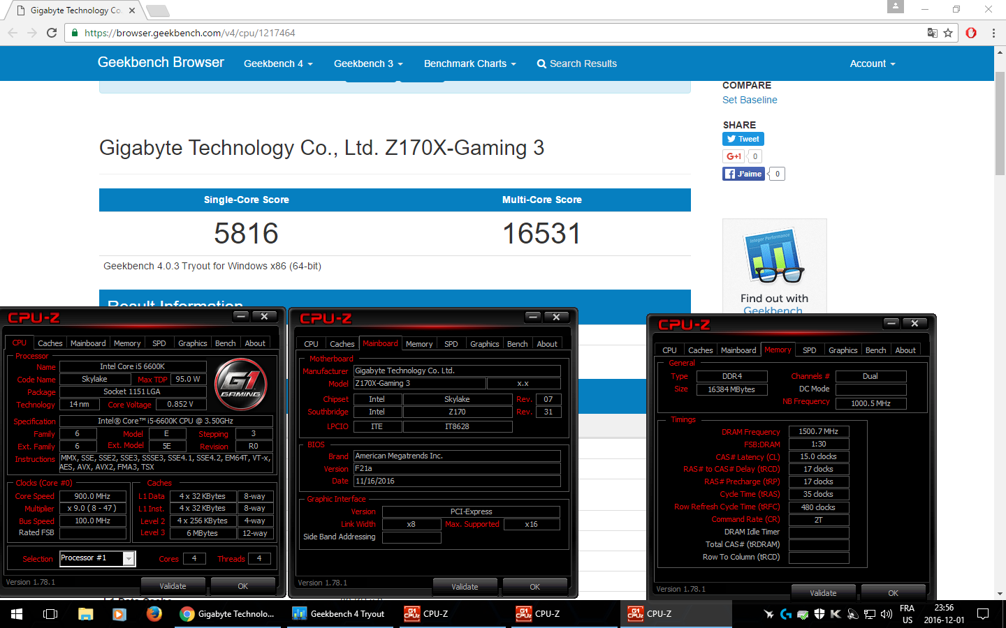Viewport: 1006px width, 628px height.
Task: Launch File Explorer from the taskbar
Action: coord(85,614)
